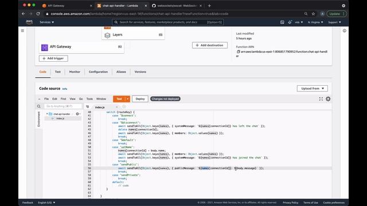The height and width of the screenshot is (206, 367).
Task: Open CloudShell terminal icon
Action: [282, 22]
